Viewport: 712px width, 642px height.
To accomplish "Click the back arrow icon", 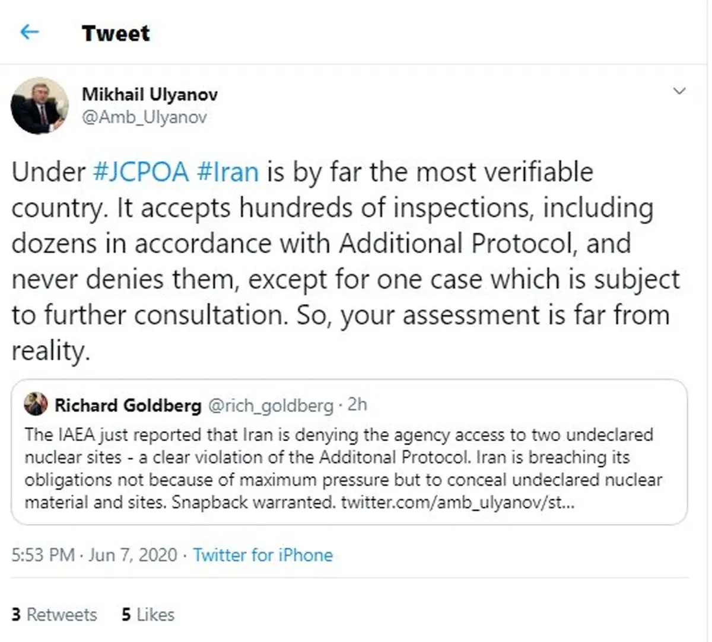I will point(29,32).
